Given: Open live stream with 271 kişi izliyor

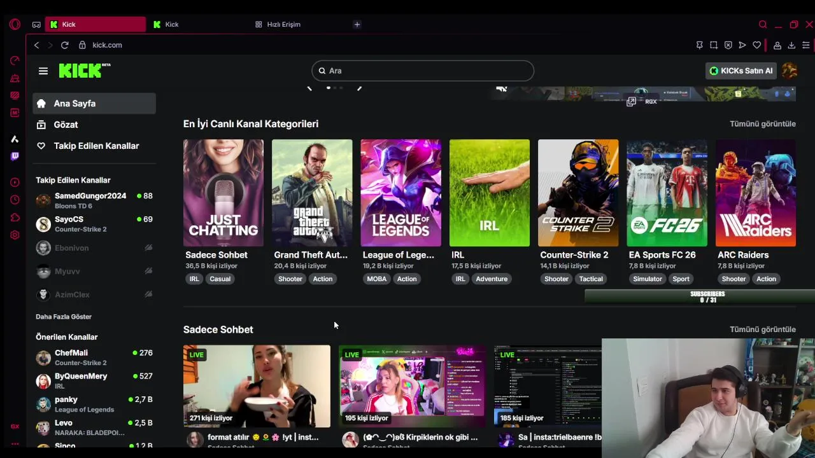Looking at the screenshot, I should coord(257,386).
